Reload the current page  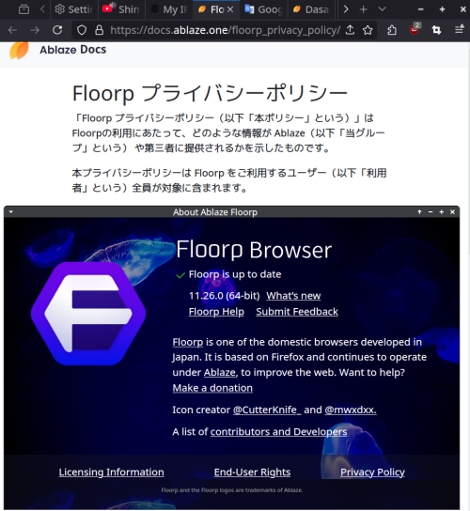[x=57, y=30]
